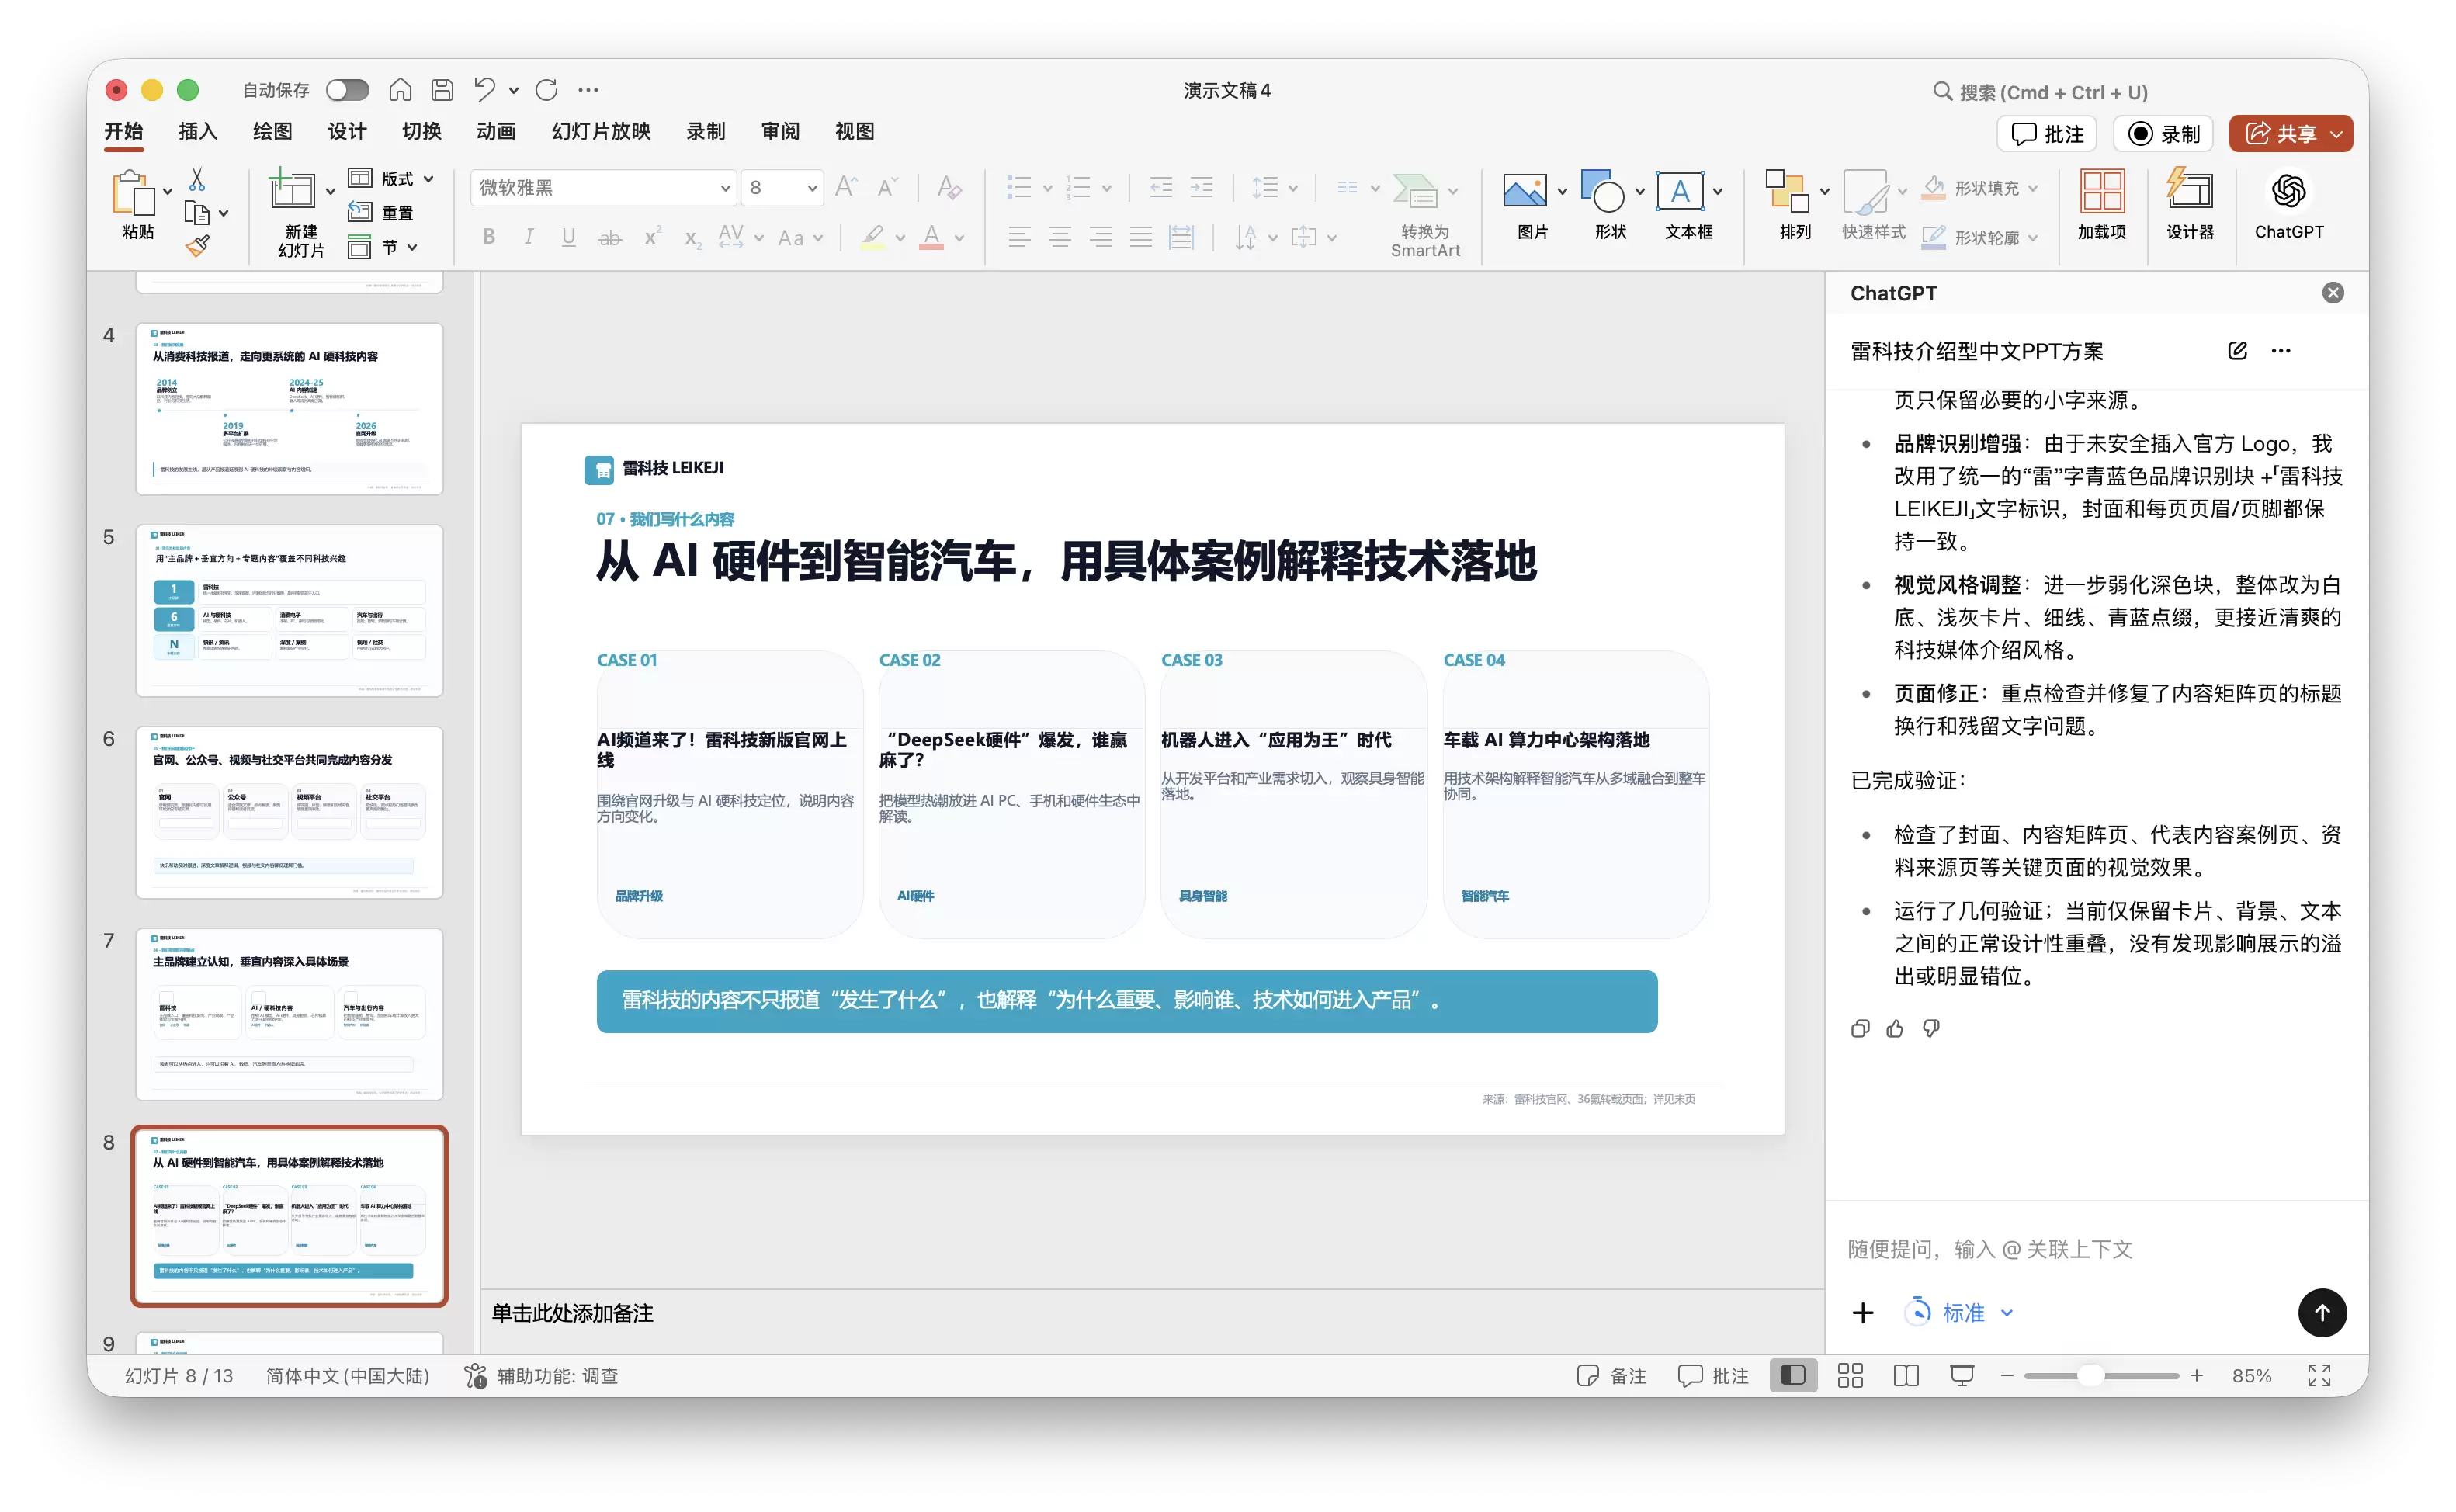
Task: Open the 动画 animations tab
Action: coord(496,131)
